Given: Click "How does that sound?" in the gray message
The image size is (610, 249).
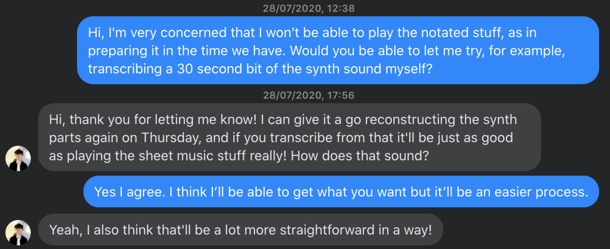Looking at the screenshot, I should pos(359,155).
